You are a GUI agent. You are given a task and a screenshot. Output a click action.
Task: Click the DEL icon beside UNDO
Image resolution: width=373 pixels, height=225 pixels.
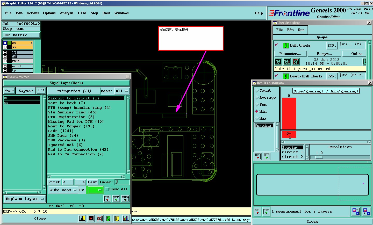(107, 199)
